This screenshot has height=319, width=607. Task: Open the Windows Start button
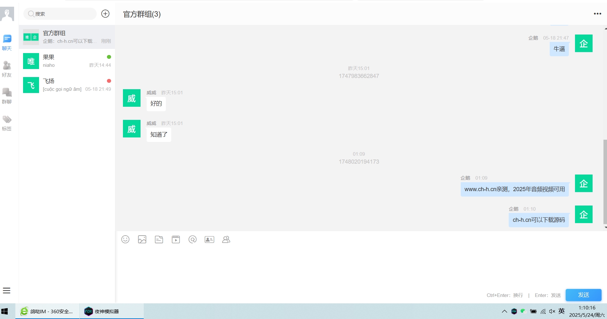click(x=5, y=311)
